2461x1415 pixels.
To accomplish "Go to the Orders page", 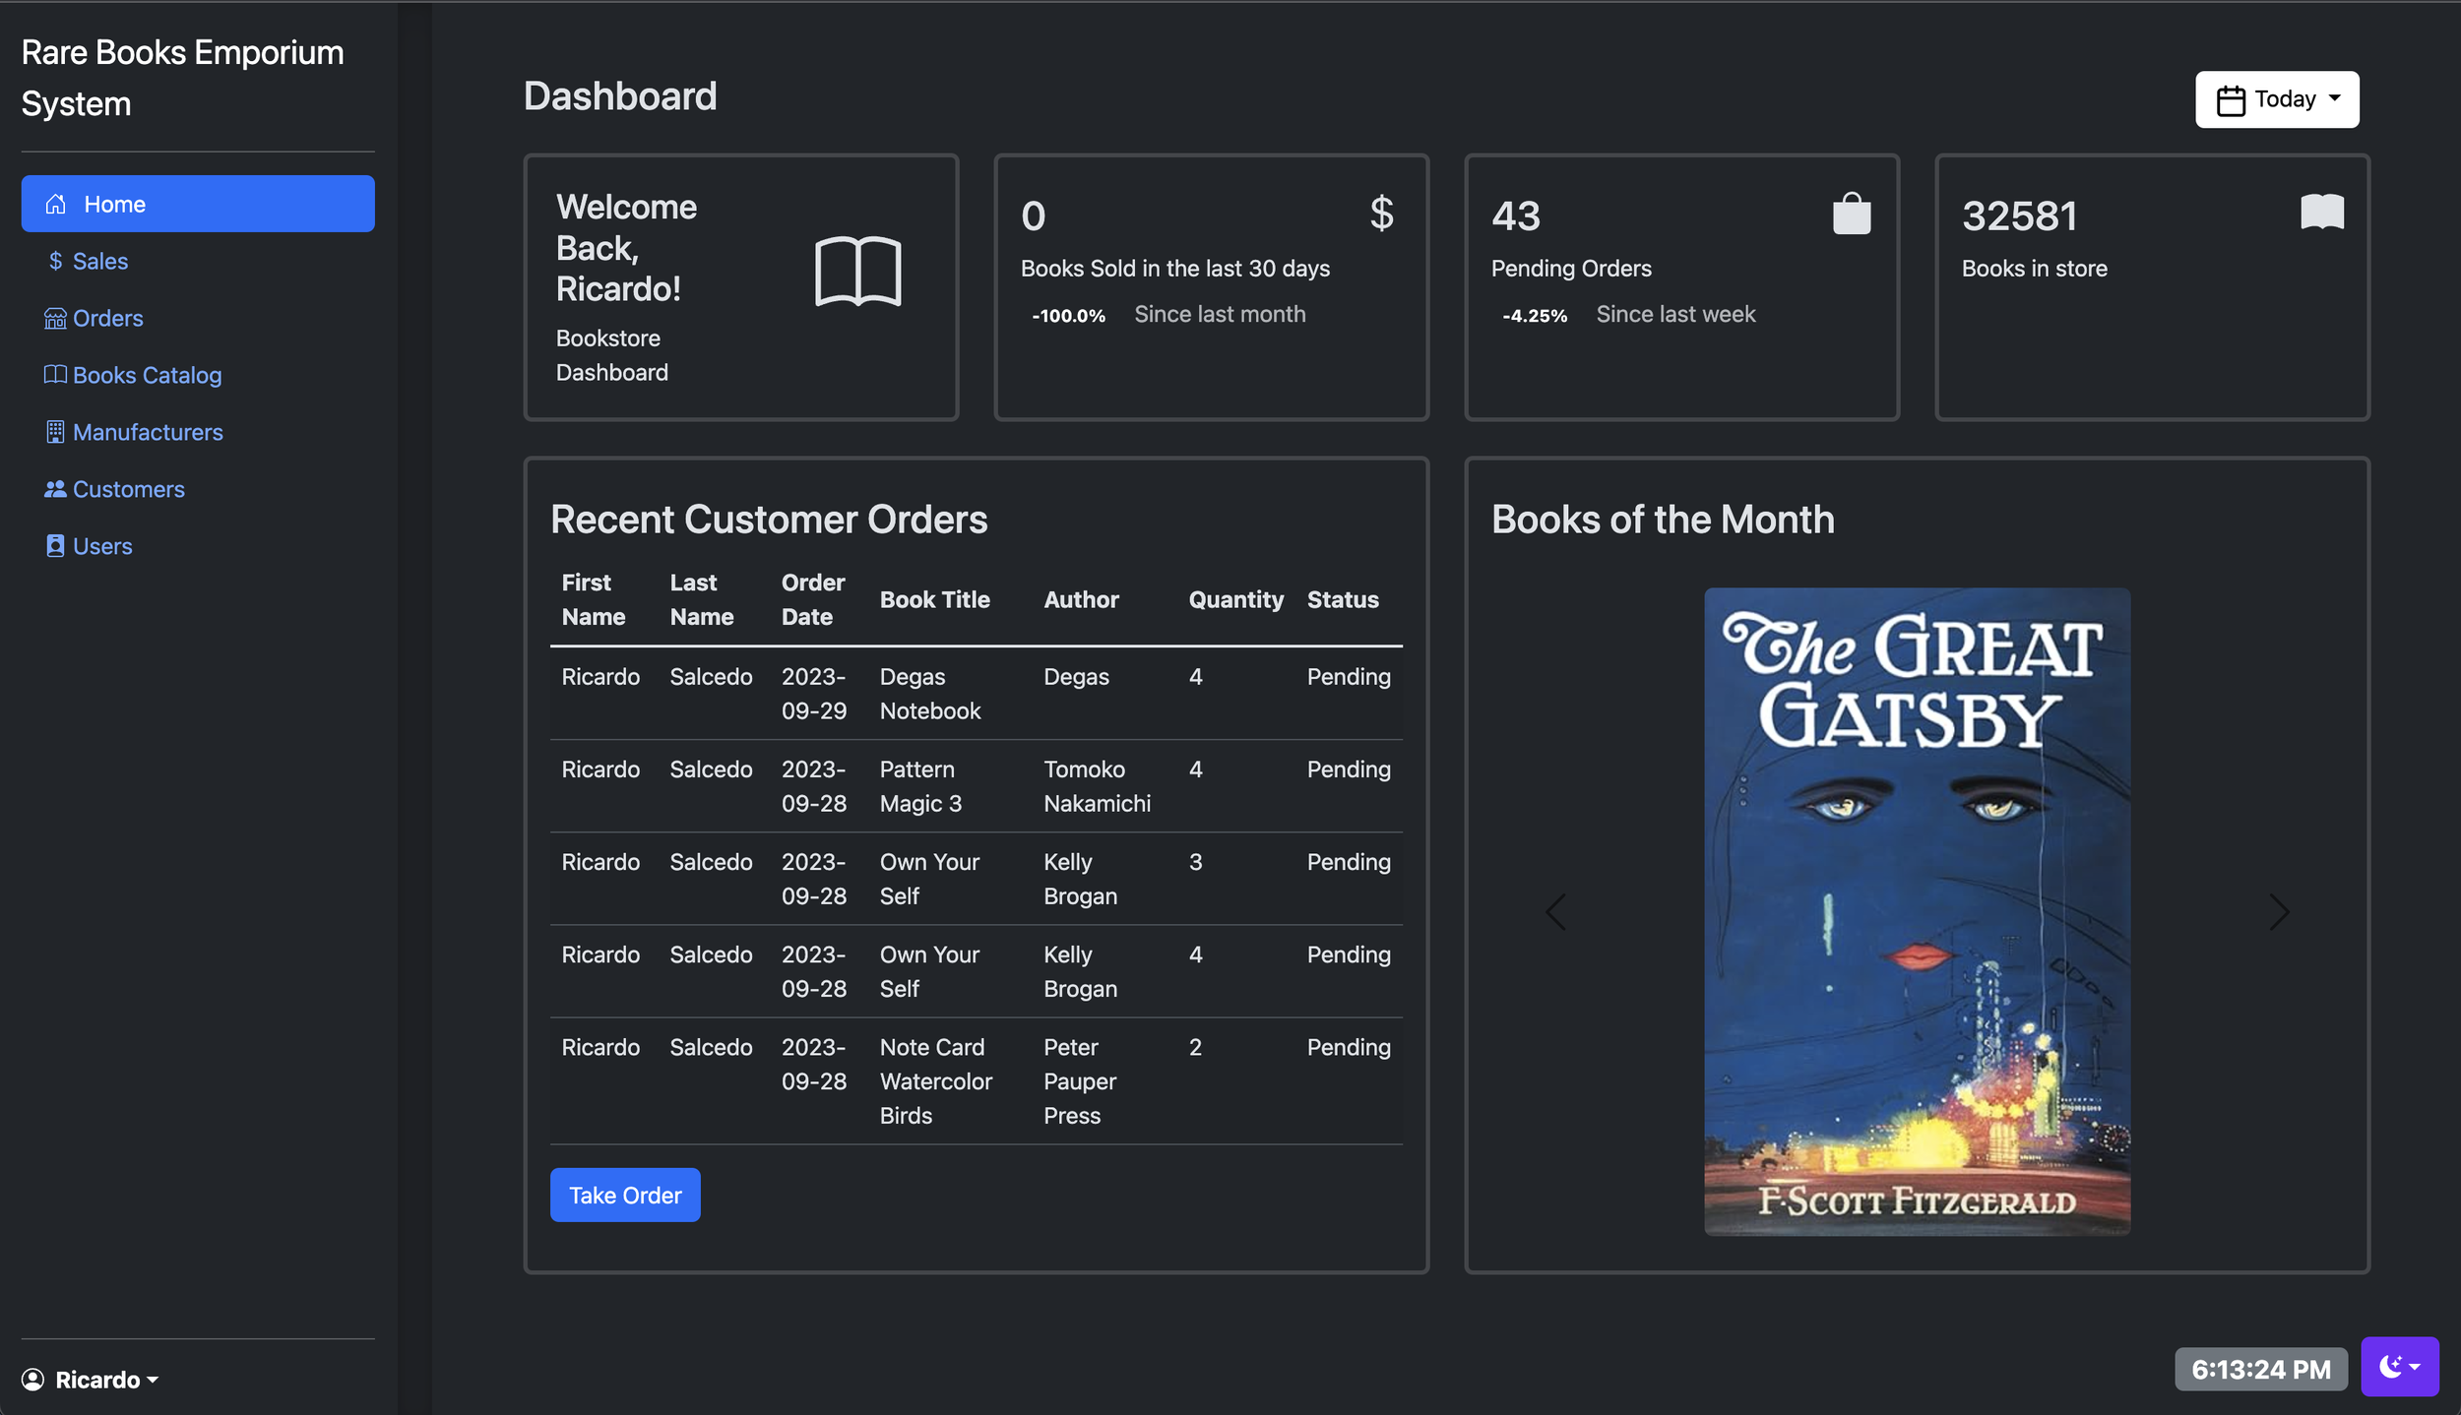I will tap(107, 318).
